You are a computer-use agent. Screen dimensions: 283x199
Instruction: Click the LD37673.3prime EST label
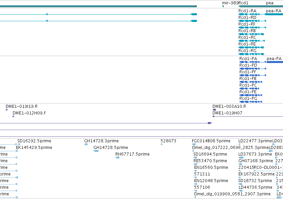click(255, 154)
